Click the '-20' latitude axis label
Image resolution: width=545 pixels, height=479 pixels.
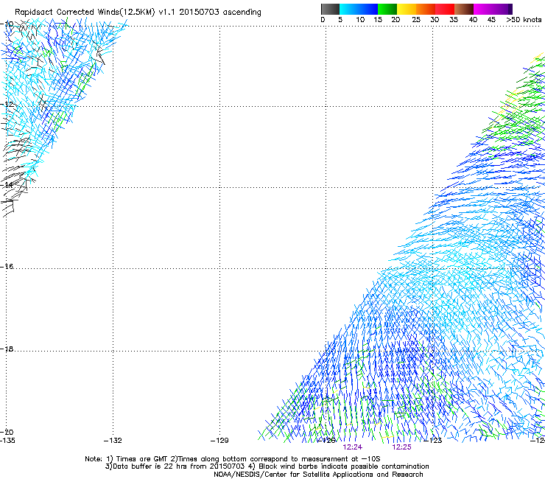tap(7, 432)
